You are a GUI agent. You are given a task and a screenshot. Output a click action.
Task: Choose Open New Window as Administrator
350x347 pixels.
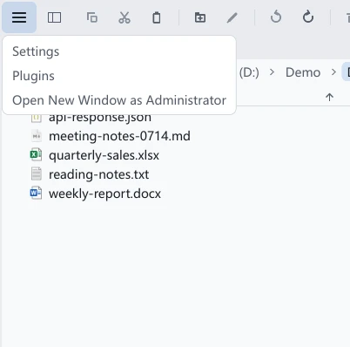(119, 100)
